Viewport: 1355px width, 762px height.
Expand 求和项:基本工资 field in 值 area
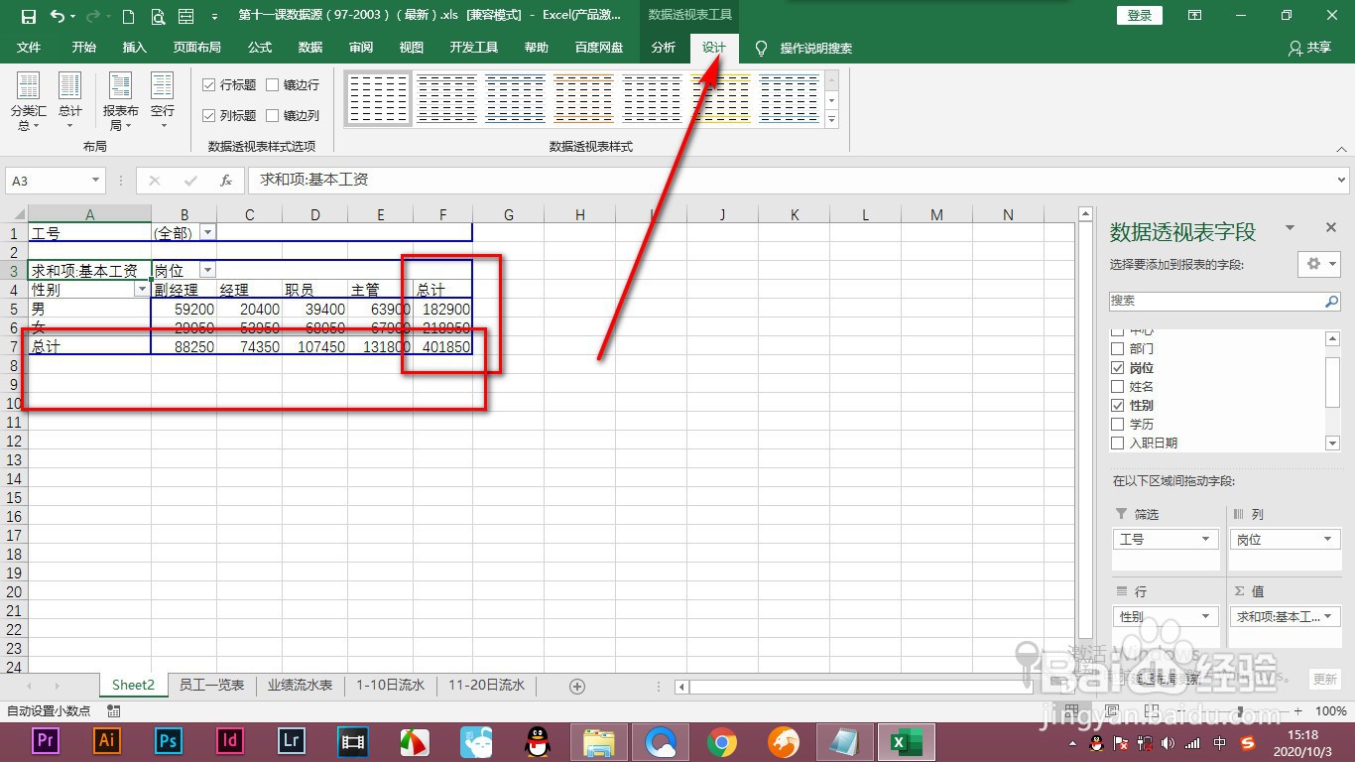[1327, 617]
